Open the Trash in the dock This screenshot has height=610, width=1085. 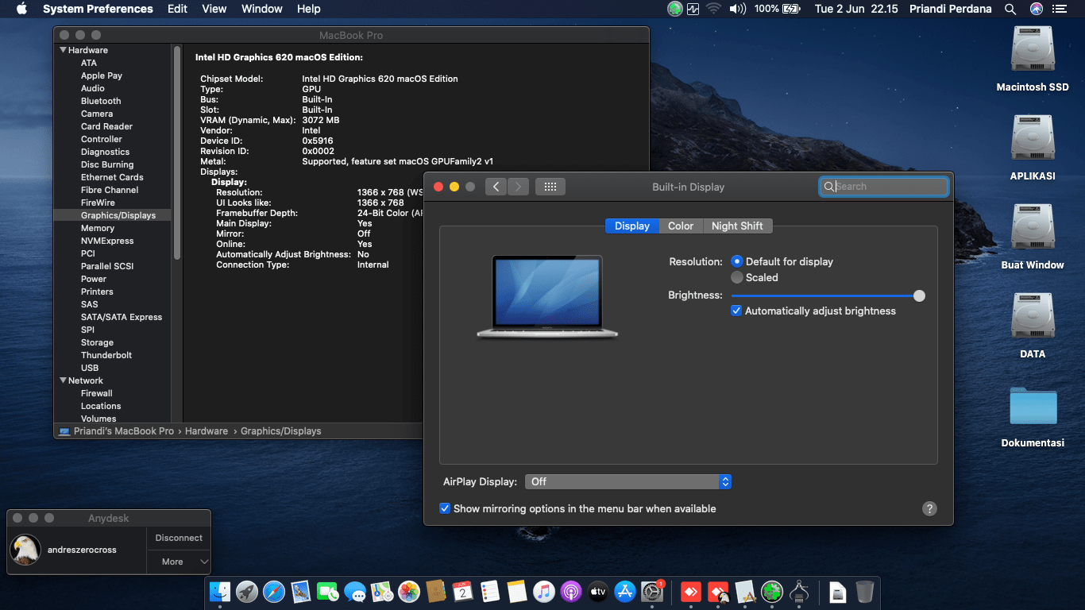[865, 592]
